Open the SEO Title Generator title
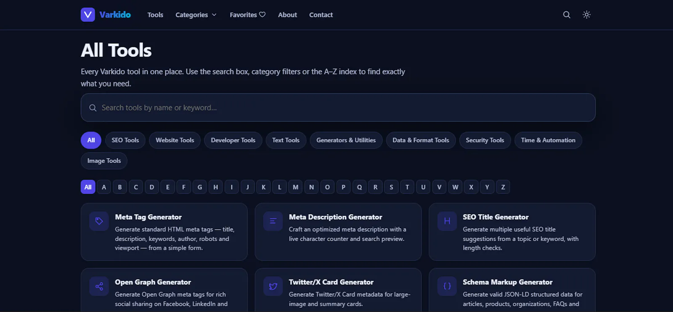 point(495,217)
